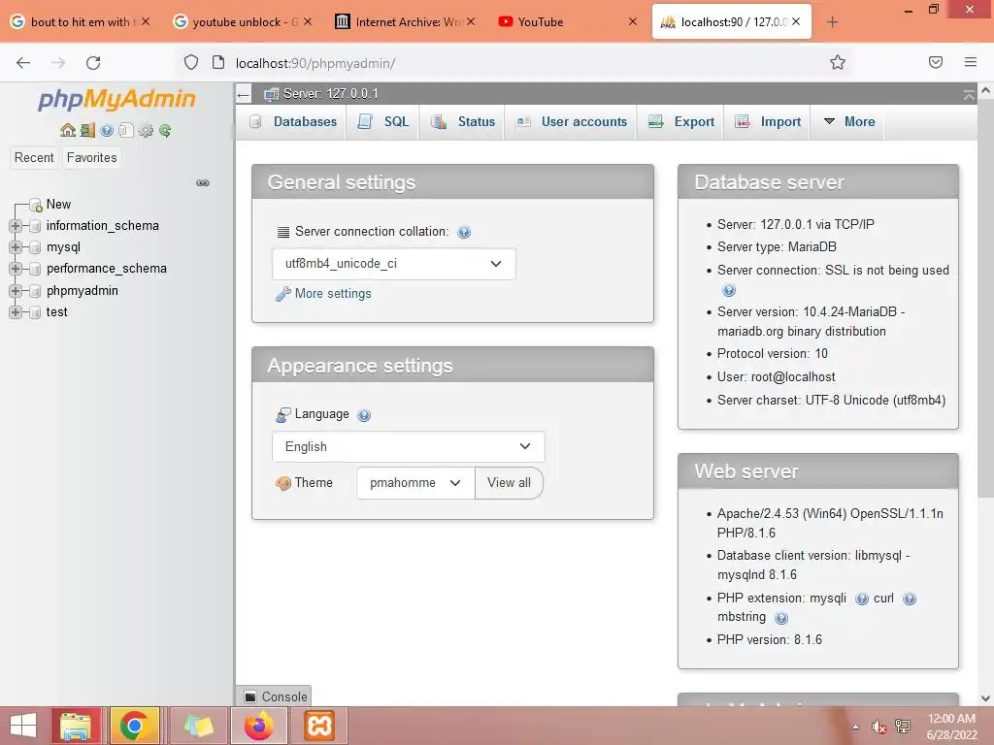This screenshot has width=994, height=745.
Task: Click help icon after mbstring extension
Action: point(781,618)
